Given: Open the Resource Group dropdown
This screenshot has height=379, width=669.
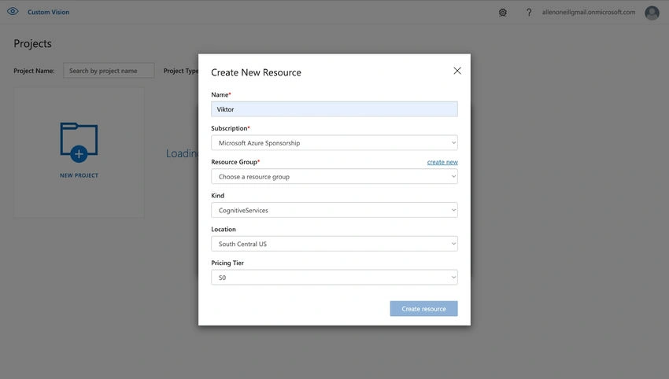Looking at the screenshot, I should 334,176.
